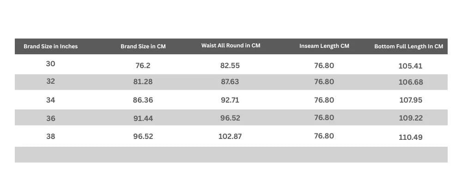The width and height of the screenshot is (462, 184).
Task: Select the 92.71 waist value
Action: pos(230,100)
